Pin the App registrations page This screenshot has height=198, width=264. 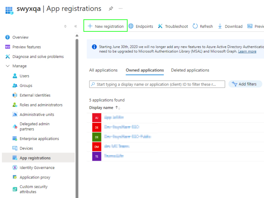[x=111, y=8]
